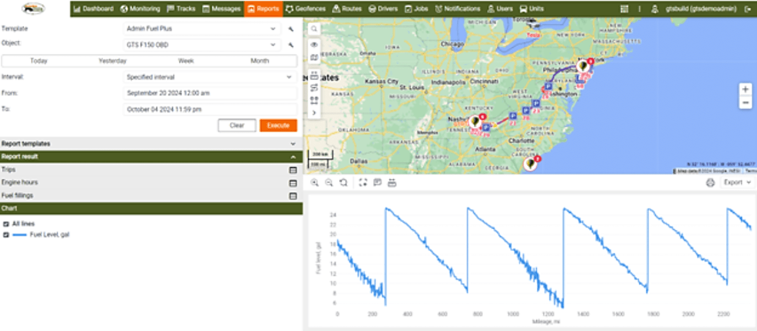Toggle the map visibility eye icon
Viewport: 757px width, 331px height.
314,45
